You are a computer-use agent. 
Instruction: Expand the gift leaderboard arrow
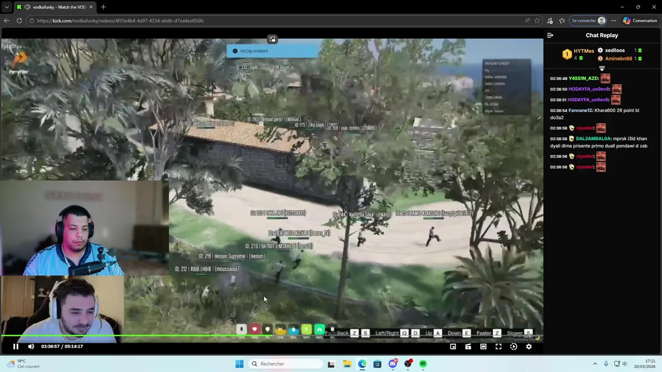pyautogui.click(x=601, y=68)
